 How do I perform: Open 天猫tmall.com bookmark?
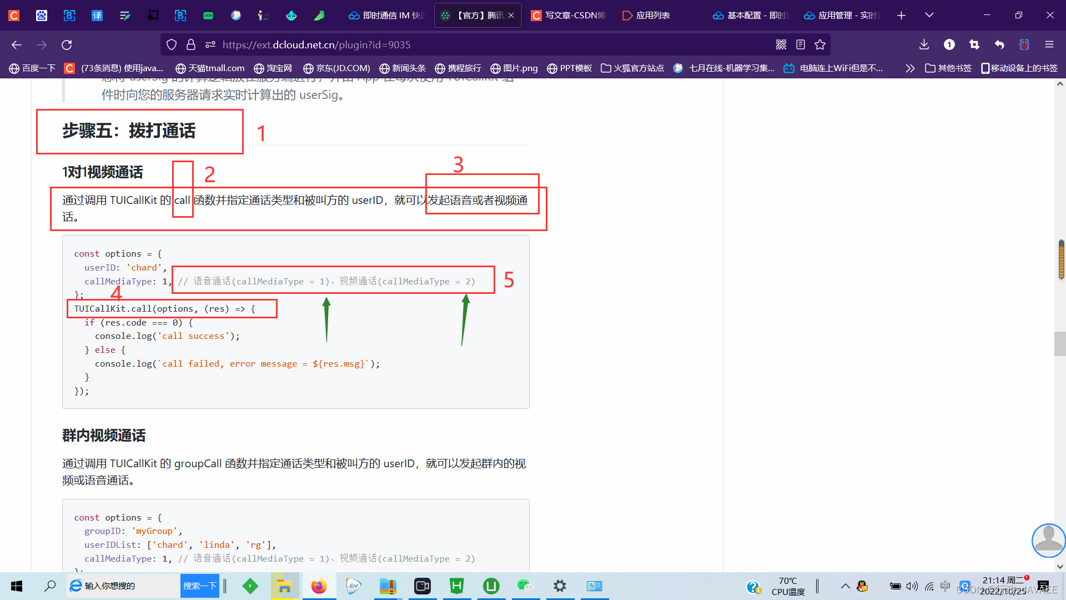pyautogui.click(x=210, y=68)
